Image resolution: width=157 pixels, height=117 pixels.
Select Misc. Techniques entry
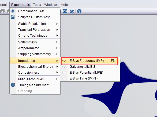35,79
